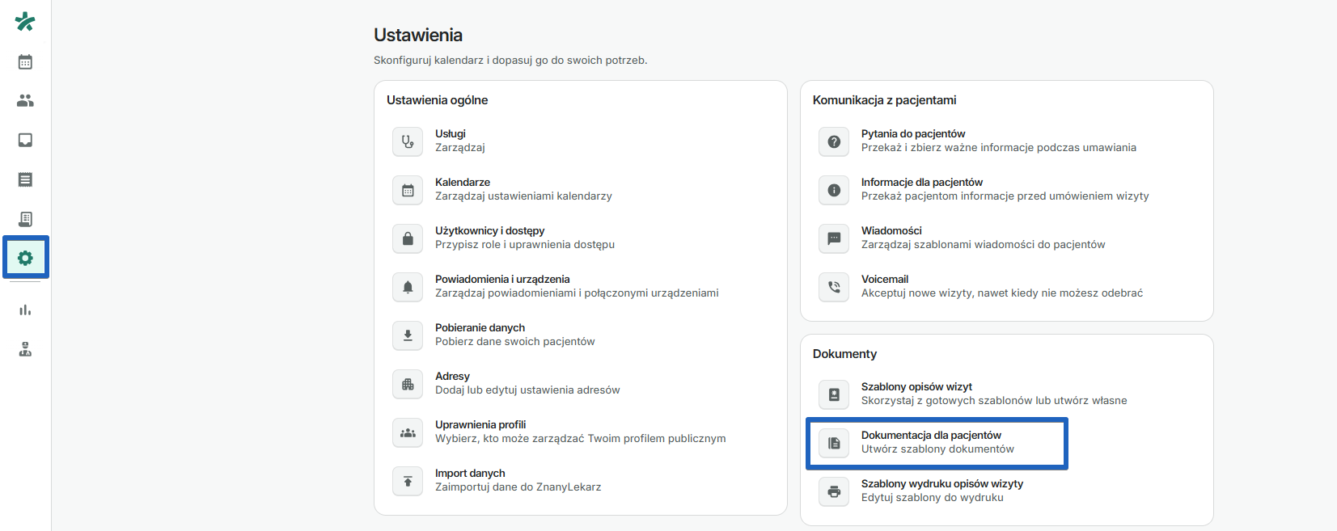Open Szablony wydruku opisów wizyty
This screenshot has height=531, width=1337.
point(942,484)
